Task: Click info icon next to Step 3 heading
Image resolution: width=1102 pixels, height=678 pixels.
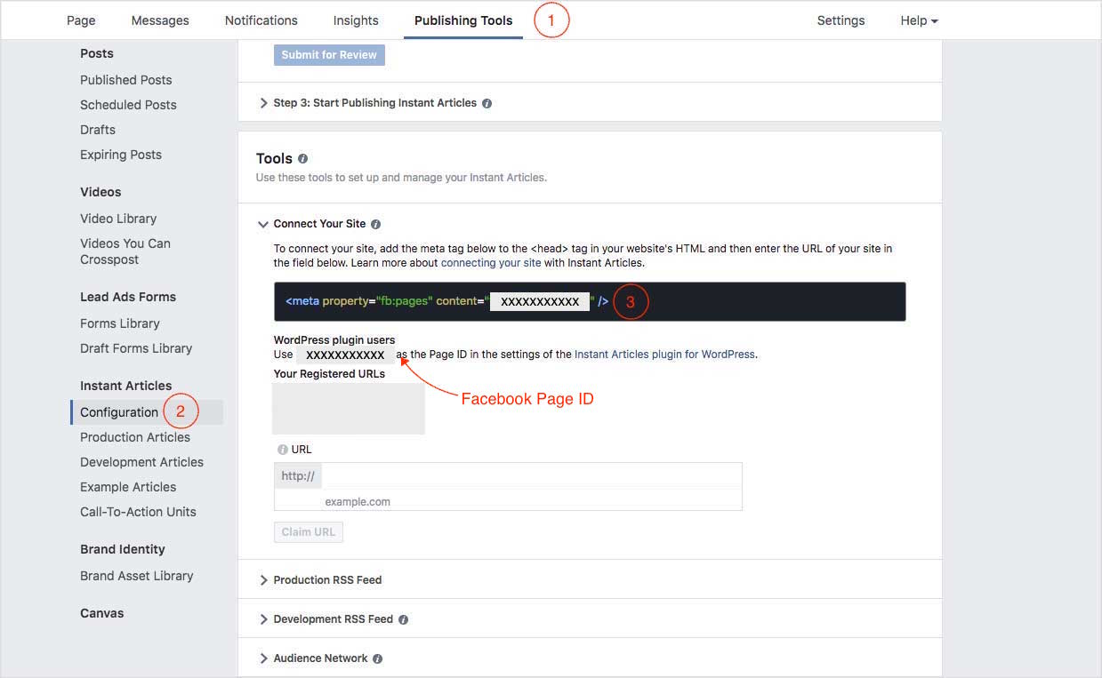Action: coord(487,103)
